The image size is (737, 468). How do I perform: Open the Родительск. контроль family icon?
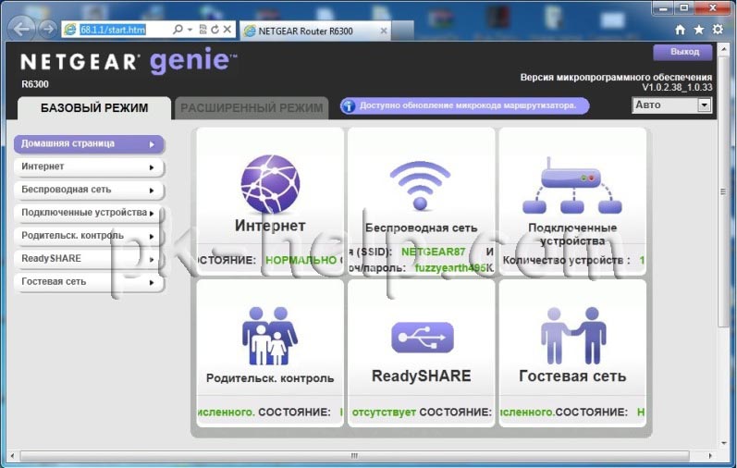270,336
